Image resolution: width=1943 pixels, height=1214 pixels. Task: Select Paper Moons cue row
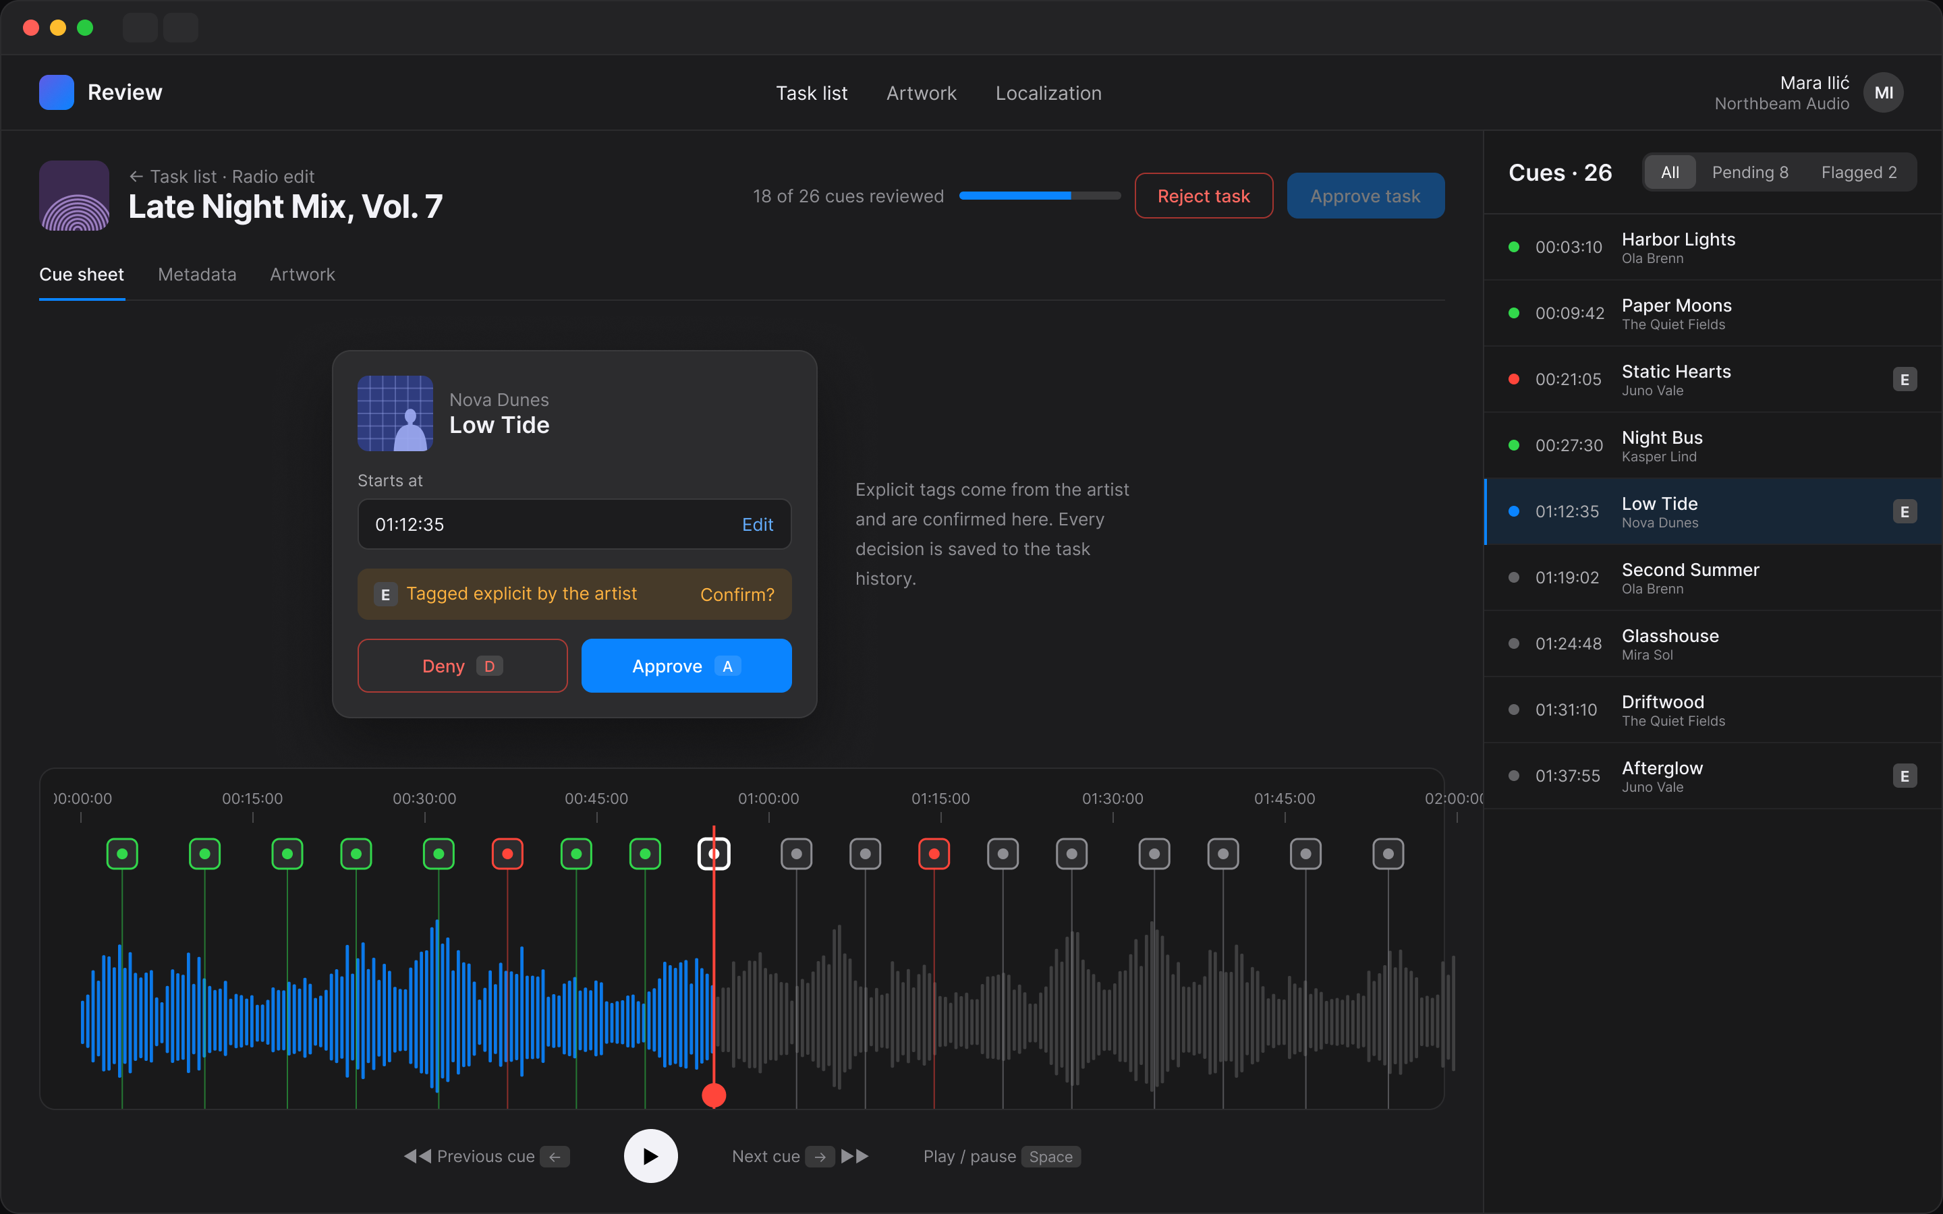[1714, 313]
